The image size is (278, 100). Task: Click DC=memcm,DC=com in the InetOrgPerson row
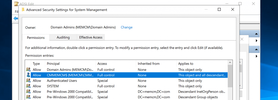154,92
